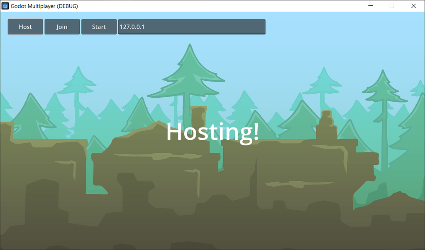Click the Host button
Screen dimensions: 425x250
(x=25, y=26)
